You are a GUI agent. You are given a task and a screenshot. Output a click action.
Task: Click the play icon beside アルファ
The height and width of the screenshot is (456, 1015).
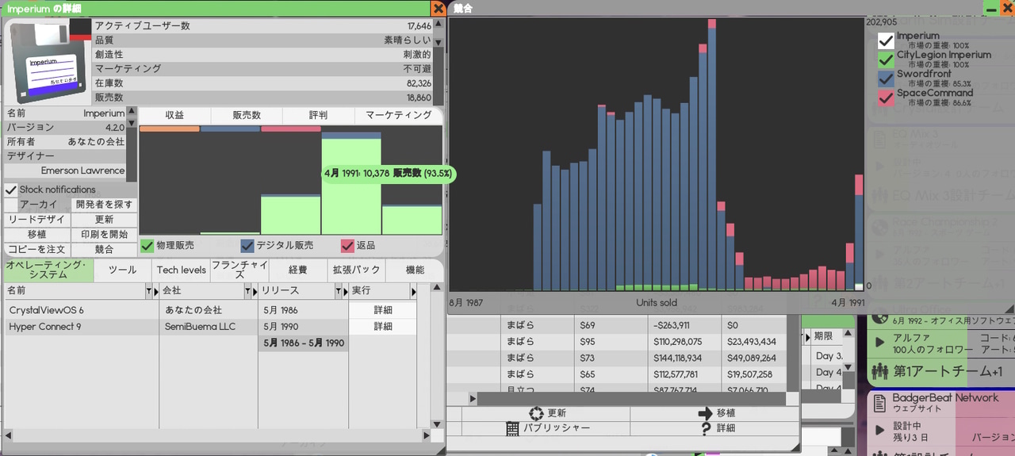point(879,343)
